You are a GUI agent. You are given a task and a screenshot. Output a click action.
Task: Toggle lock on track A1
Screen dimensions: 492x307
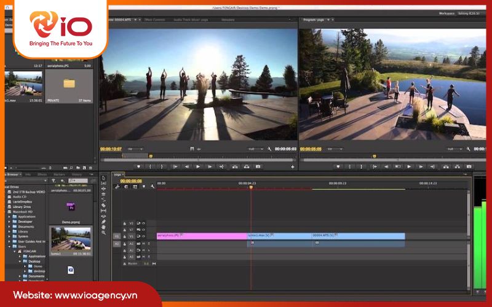coord(125,244)
